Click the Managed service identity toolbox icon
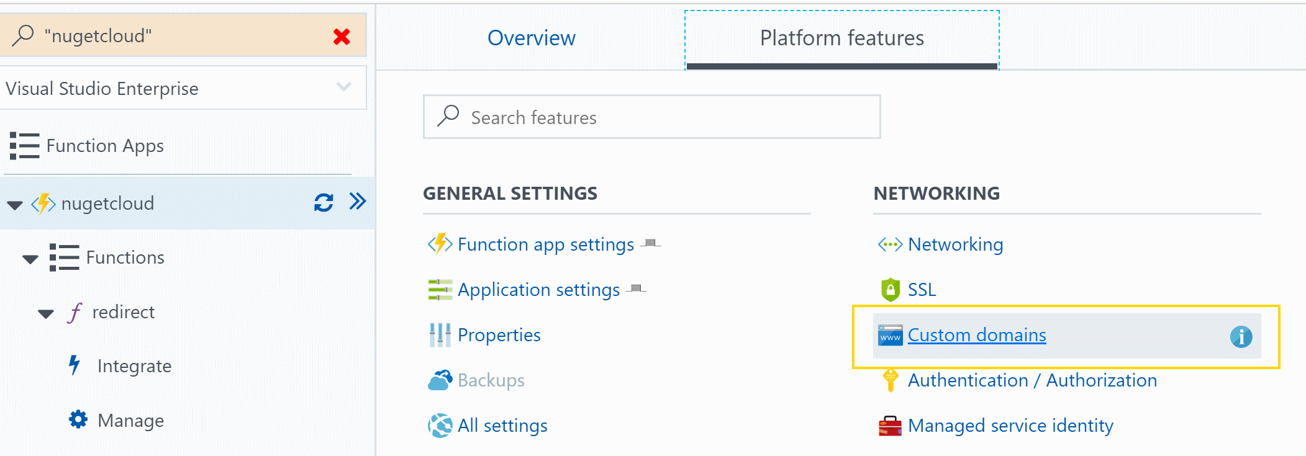Viewport: 1306px width, 456px height. 890,426
